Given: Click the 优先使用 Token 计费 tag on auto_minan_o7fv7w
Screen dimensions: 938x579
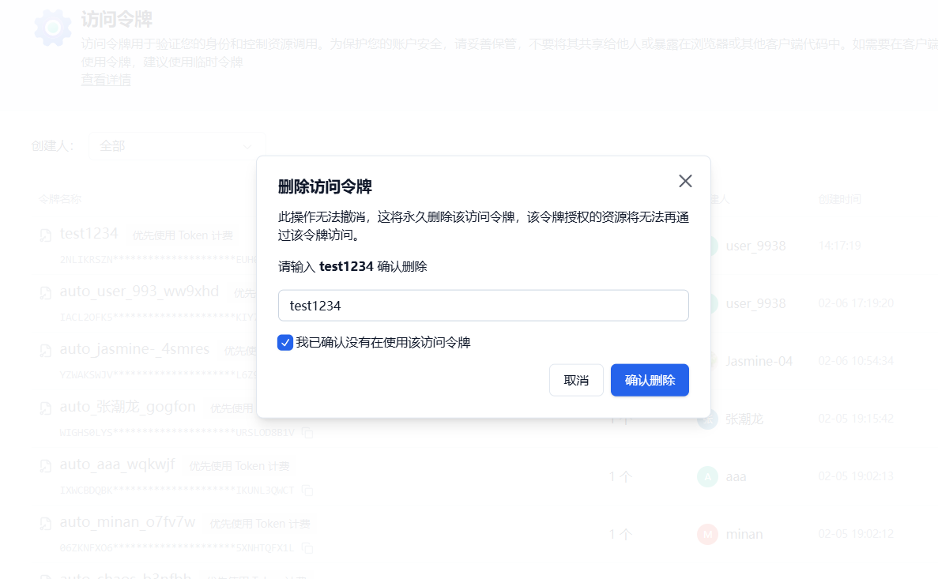Looking at the screenshot, I should (260, 524).
